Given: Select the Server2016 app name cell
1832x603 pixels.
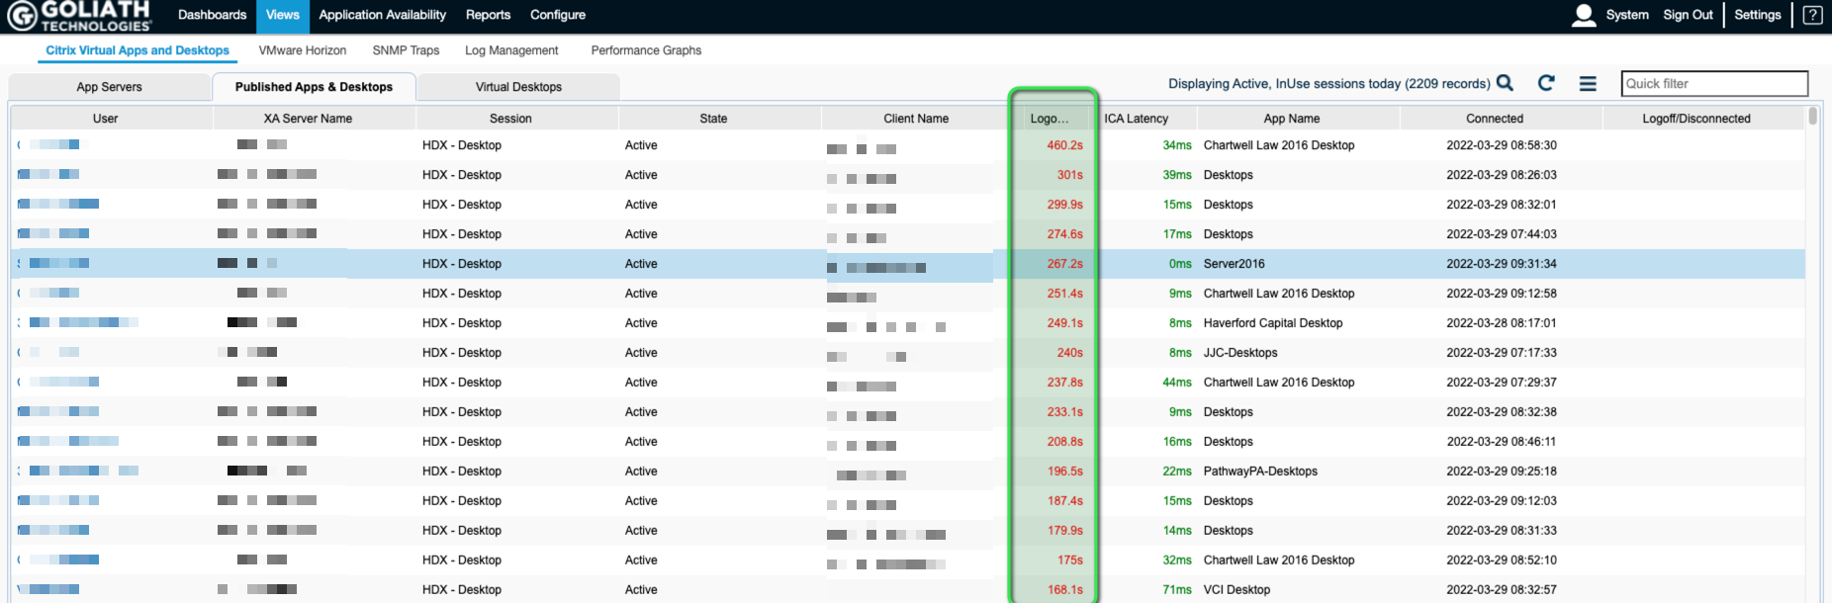Looking at the screenshot, I should 1234,264.
